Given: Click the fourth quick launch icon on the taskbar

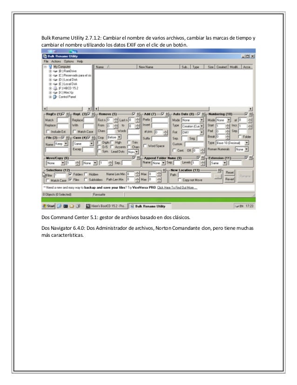Looking at the screenshot, I should [x=78, y=206].
